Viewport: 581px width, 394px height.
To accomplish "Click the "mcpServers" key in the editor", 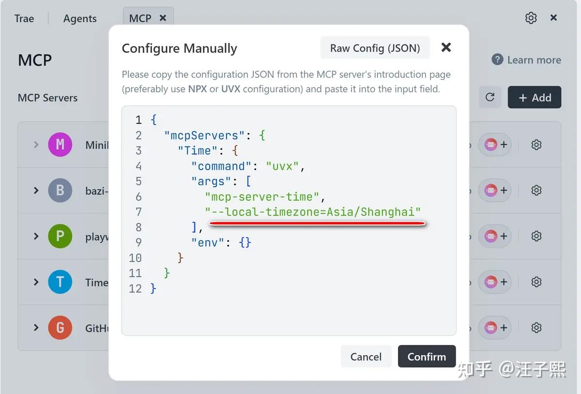I will click(x=205, y=135).
